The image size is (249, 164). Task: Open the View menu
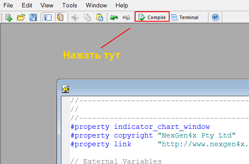47,5
